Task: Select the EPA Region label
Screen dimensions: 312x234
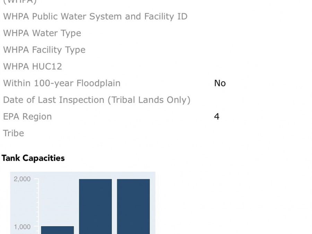Action: coord(27,116)
